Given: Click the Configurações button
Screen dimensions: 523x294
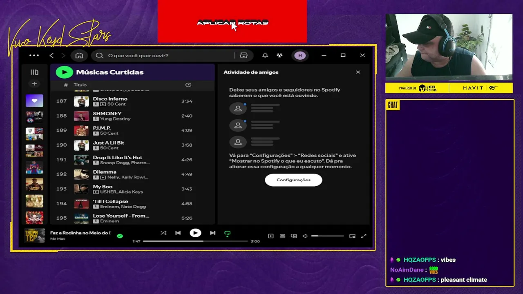Looking at the screenshot, I should [293, 180].
